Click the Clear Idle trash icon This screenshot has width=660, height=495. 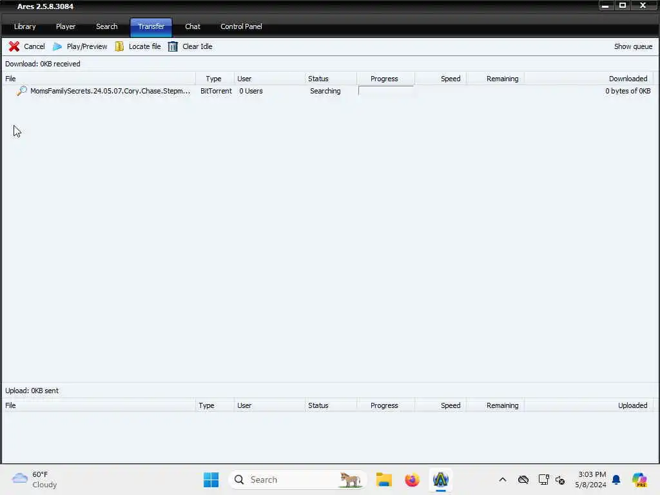[x=173, y=46]
